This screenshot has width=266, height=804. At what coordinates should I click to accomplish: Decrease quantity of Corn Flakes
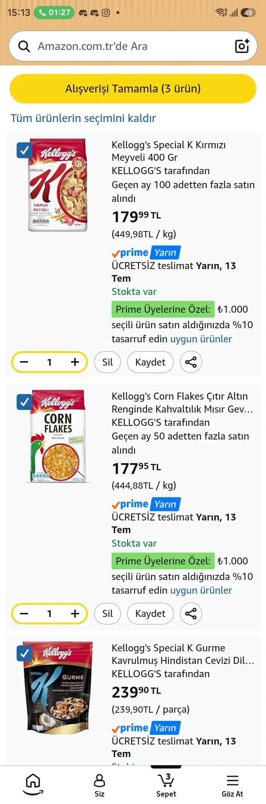(24, 614)
